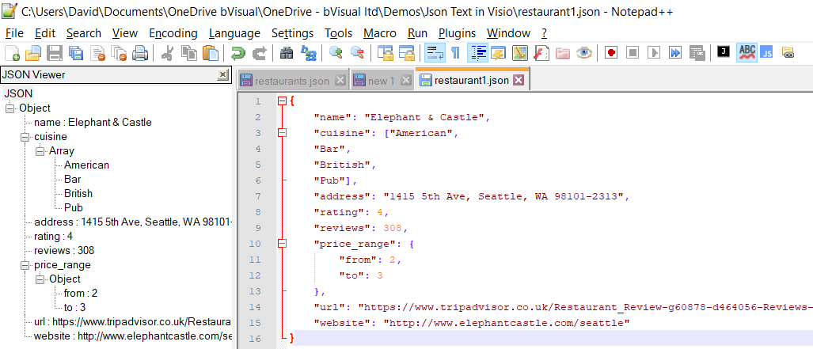Screen dimensions: 813x349
Task: Fold the code block at line 1
Action: point(282,101)
